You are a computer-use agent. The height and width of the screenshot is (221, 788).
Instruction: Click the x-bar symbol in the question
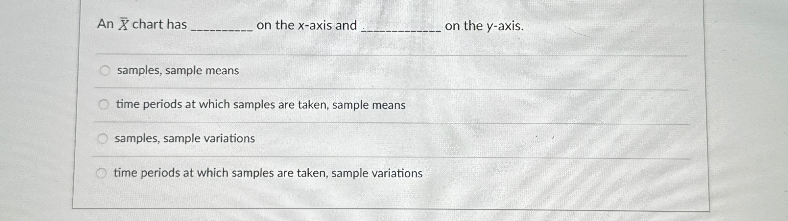pyautogui.click(x=123, y=24)
